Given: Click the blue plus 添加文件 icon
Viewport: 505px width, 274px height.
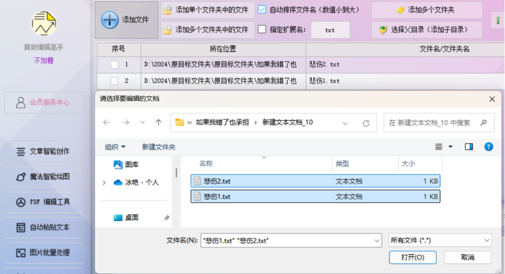Looking at the screenshot, I should click(x=110, y=20).
